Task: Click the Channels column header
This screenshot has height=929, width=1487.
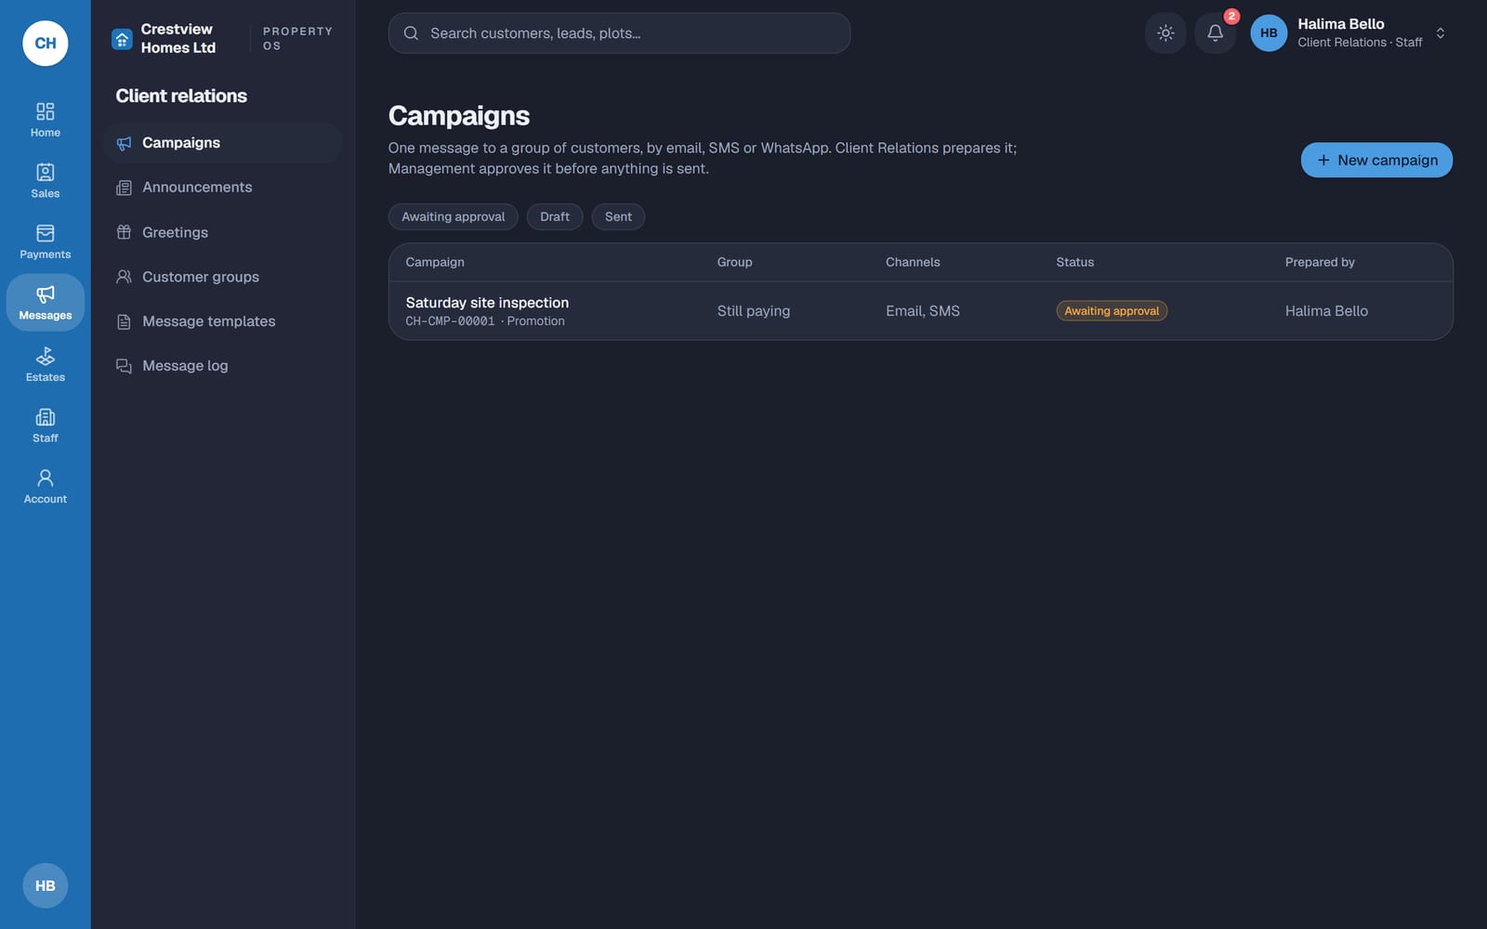Action: [913, 262]
